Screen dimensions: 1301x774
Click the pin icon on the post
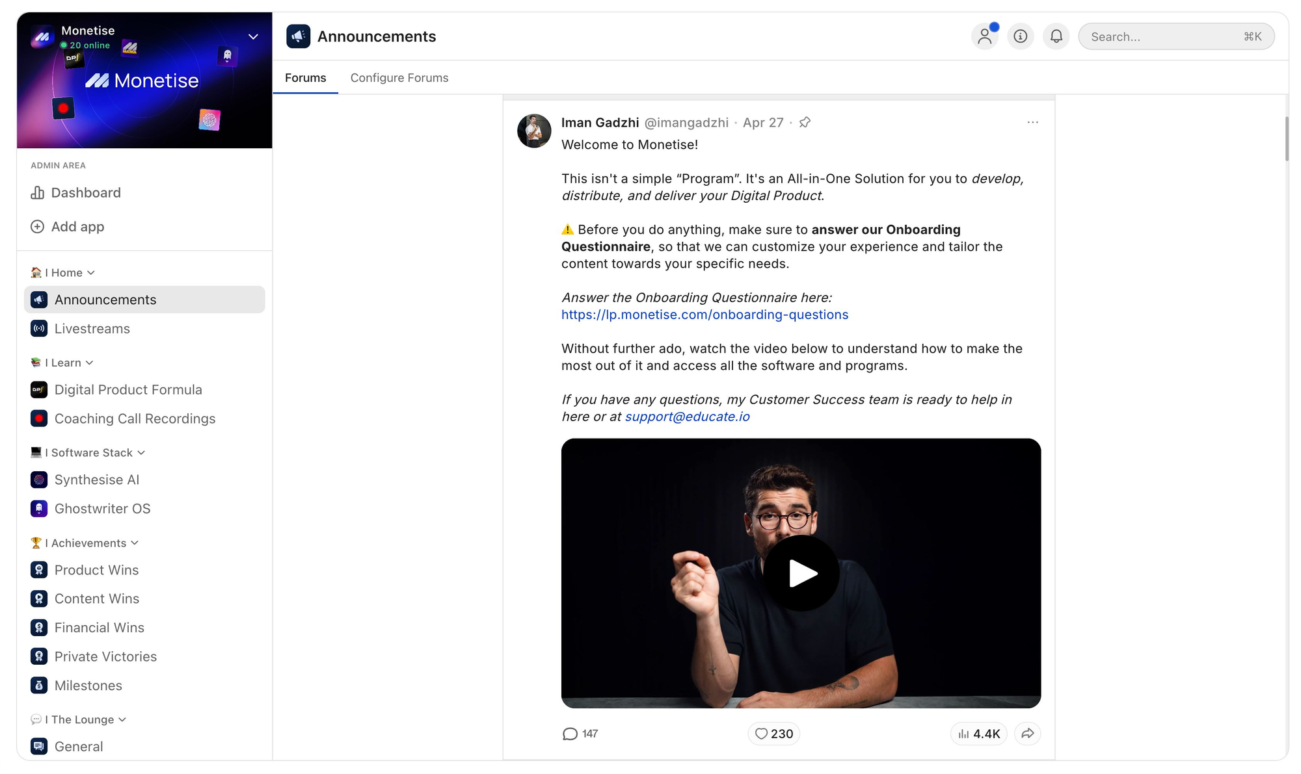pyautogui.click(x=805, y=122)
